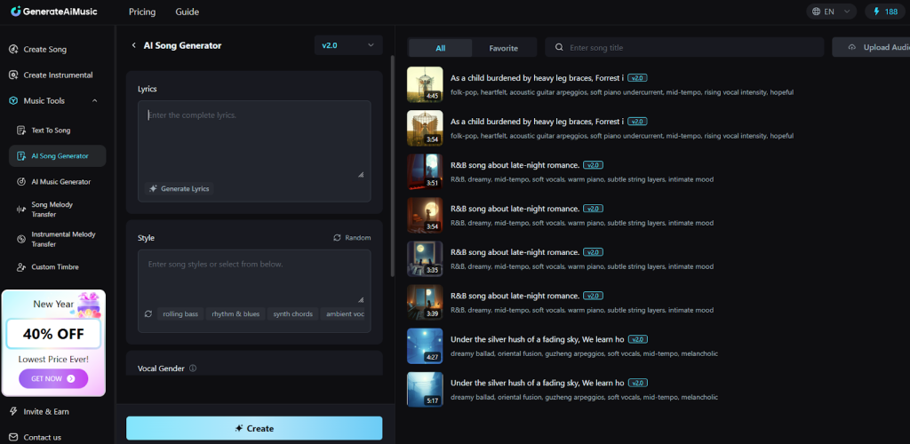Toggle the 'synth chords' style tag
The image size is (910, 444).
[292, 313]
